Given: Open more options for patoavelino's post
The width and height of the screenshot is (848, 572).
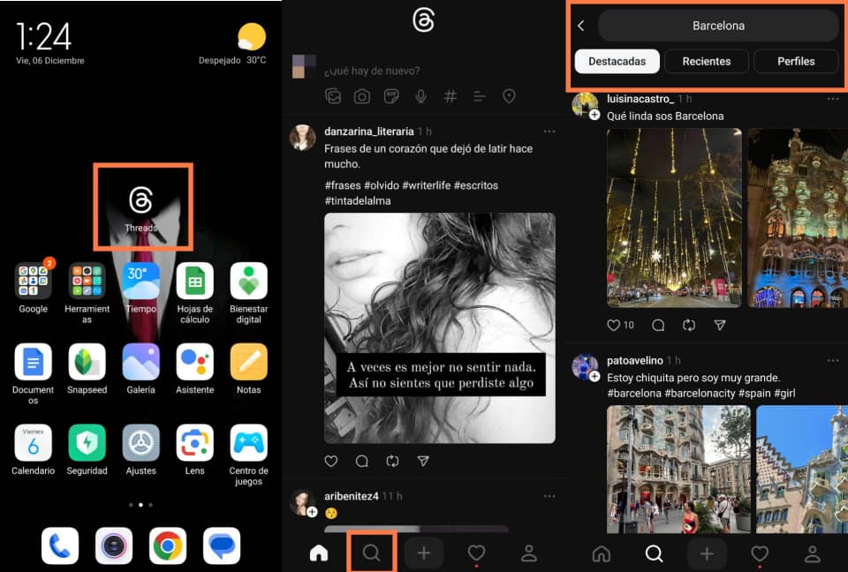Looking at the screenshot, I should tap(833, 361).
